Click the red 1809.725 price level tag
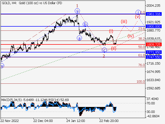The image size is (165, 124). pos(154,44)
